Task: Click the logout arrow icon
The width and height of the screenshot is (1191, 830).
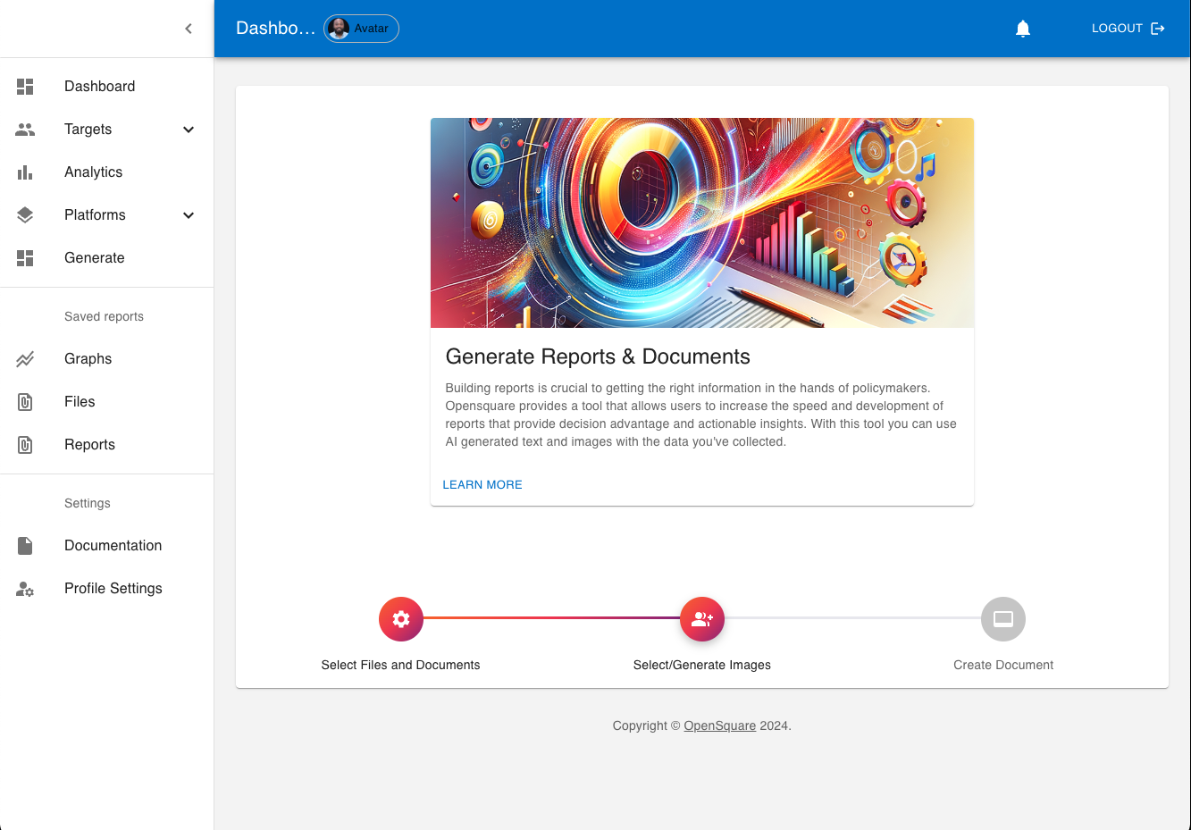Action: pos(1158,29)
